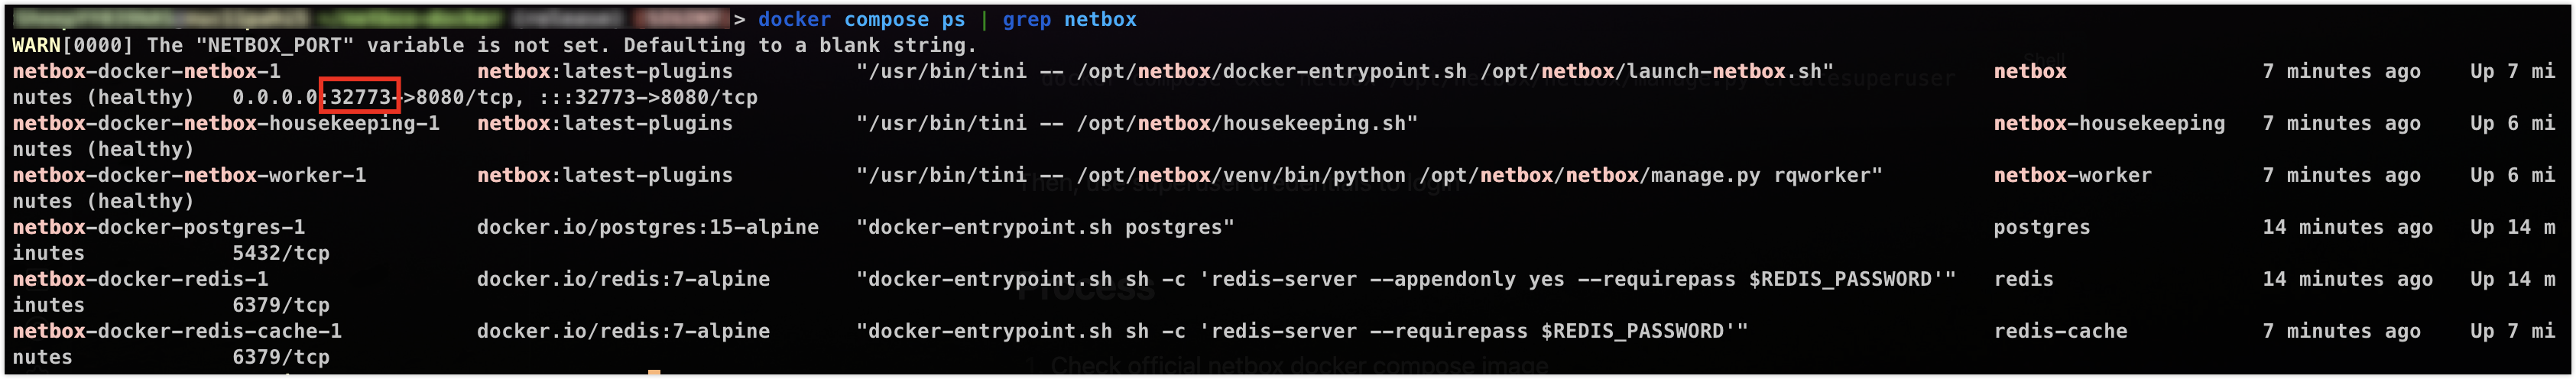Click the docker compose ps command text
The image size is (2576, 379).
(x=861, y=19)
